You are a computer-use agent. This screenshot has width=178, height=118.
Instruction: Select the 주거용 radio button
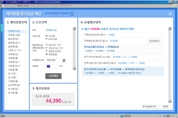(x=47, y=36)
